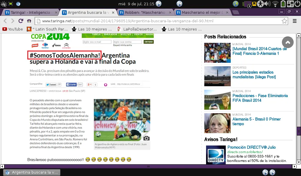Click the horizontal scrollbar left arrow
Image resolution: width=301 pixels, height=176 pixels.
point(2,166)
